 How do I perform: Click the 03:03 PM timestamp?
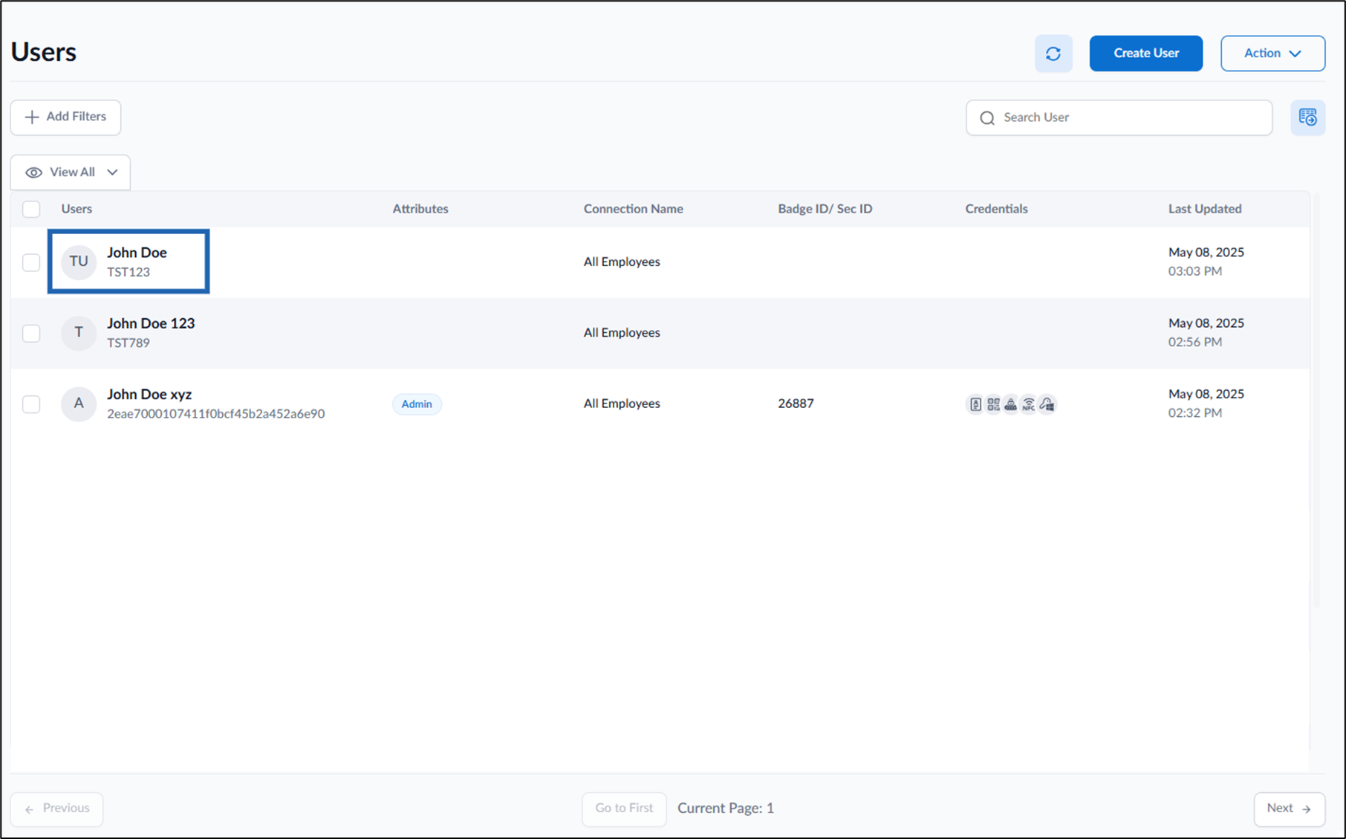coord(1195,271)
